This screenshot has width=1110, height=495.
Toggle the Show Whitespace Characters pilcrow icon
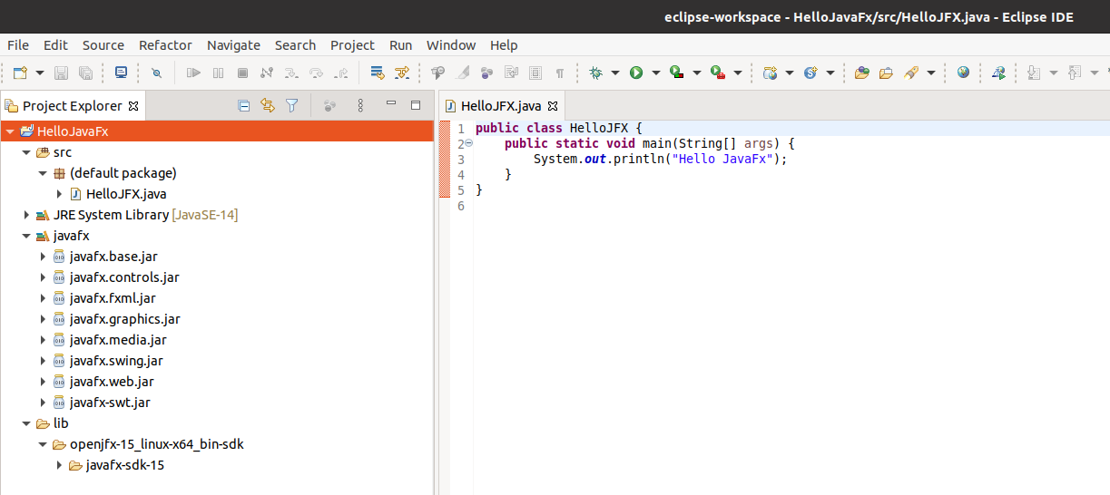(560, 73)
